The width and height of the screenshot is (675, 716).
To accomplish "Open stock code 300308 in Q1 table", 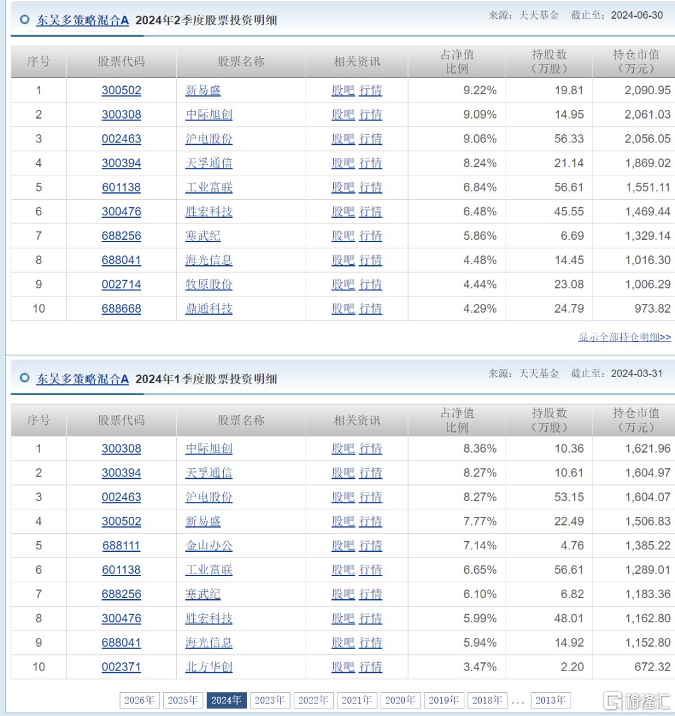I will (121, 449).
